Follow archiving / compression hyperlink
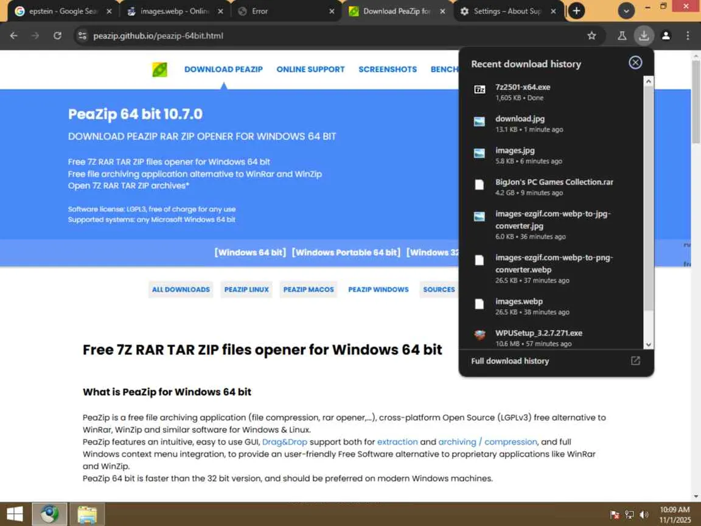701x526 pixels. point(487,442)
